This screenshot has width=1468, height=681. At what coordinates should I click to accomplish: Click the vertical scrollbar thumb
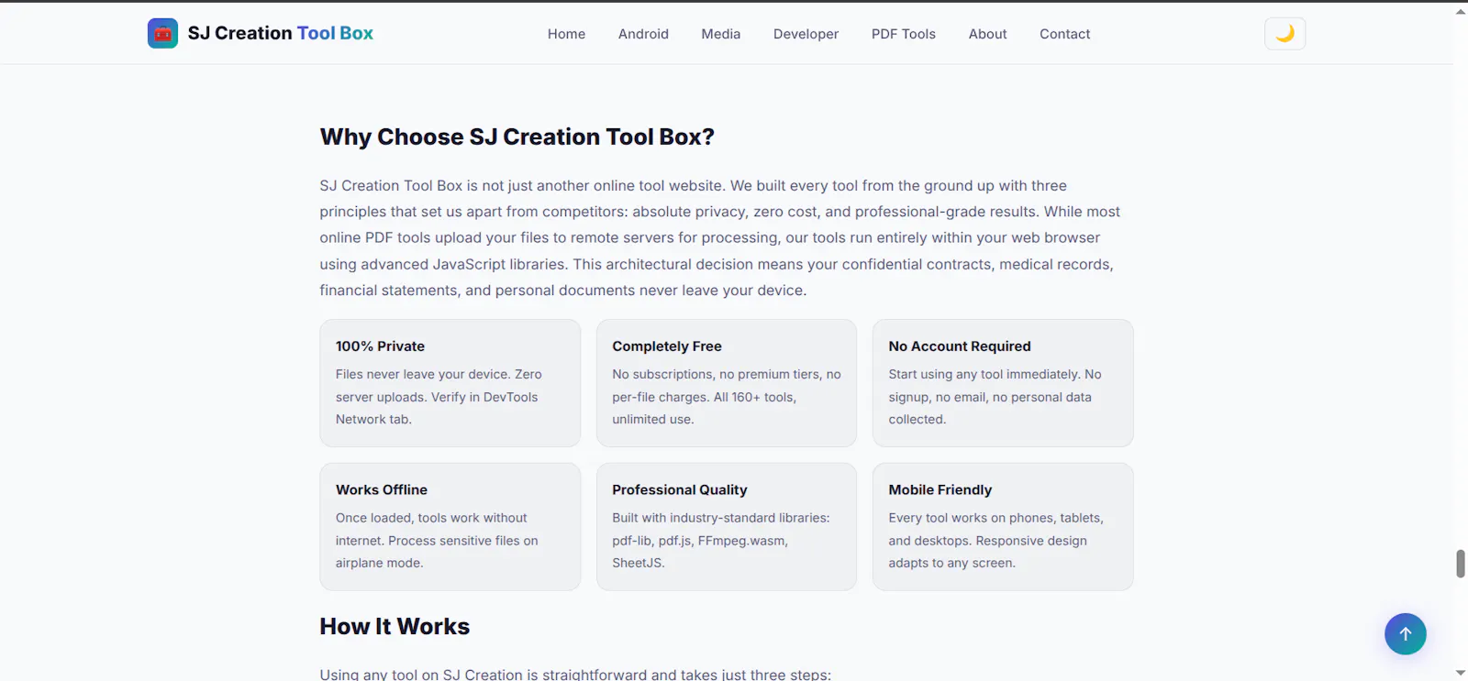pos(1461,564)
